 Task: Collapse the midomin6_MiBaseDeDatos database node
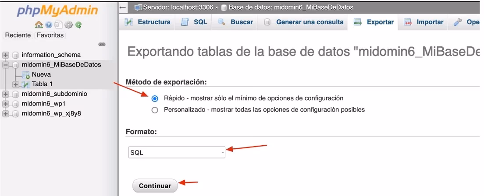pos(5,65)
